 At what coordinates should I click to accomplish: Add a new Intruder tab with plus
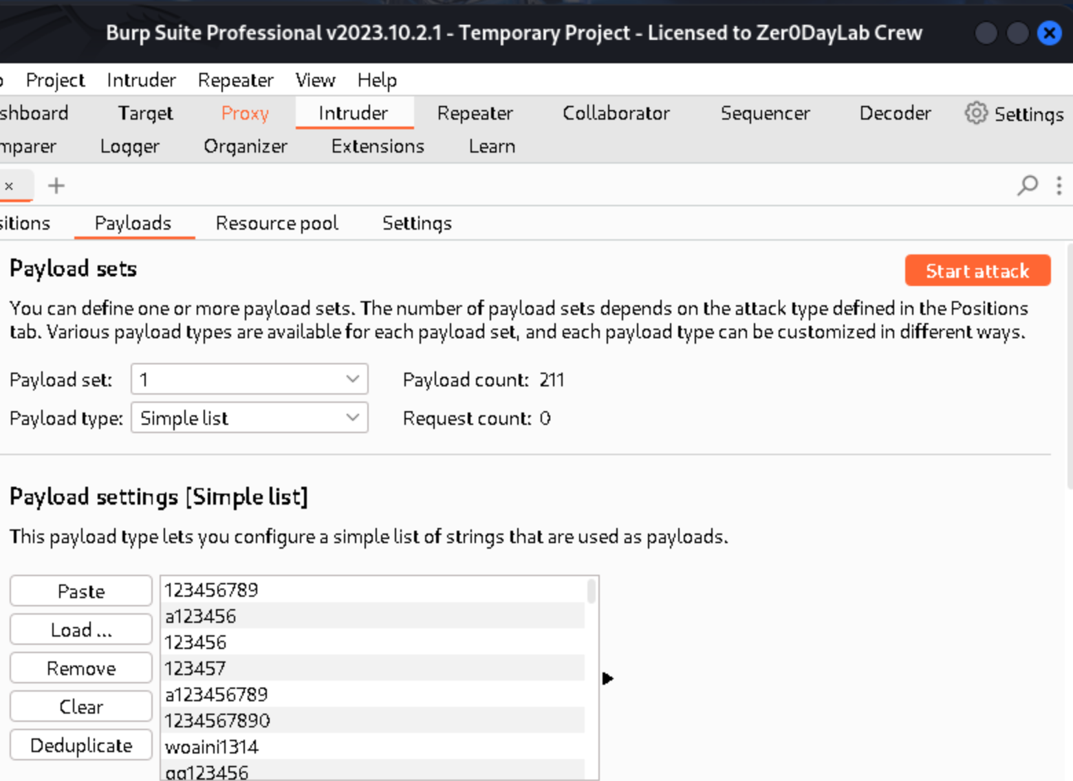click(56, 186)
